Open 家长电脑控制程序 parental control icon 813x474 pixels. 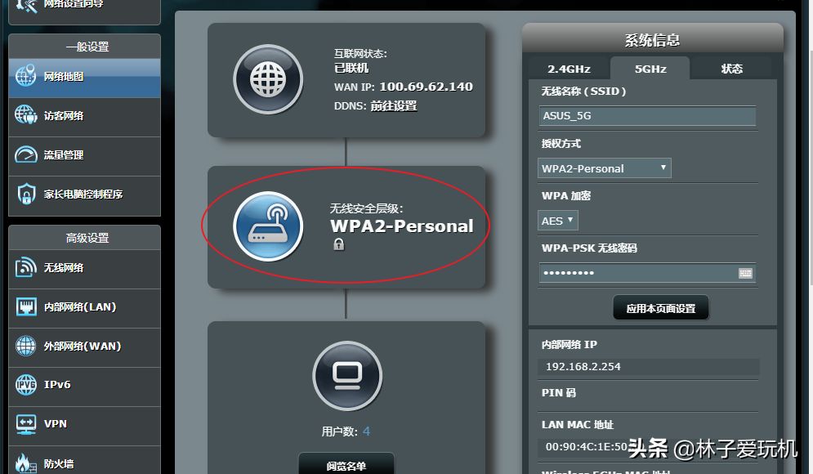coord(25,194)
